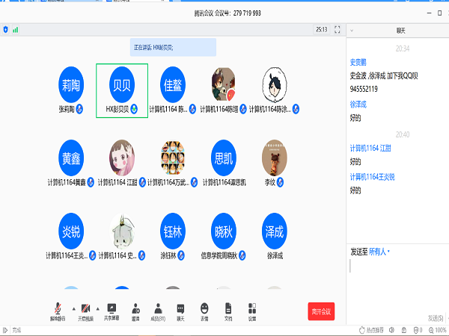Select the 佳鳌 participant avatar
This screenshot has width=449, height=336.
click(x=173, y=84)
